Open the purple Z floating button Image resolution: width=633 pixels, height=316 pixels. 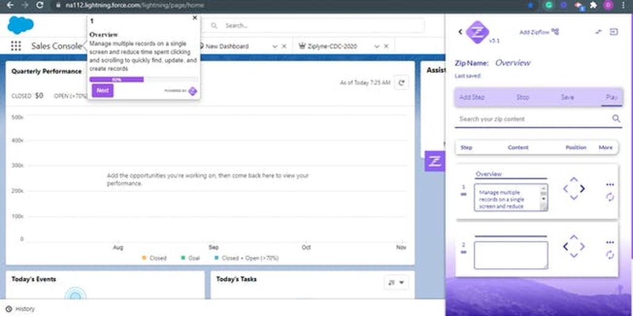(435, 161)
